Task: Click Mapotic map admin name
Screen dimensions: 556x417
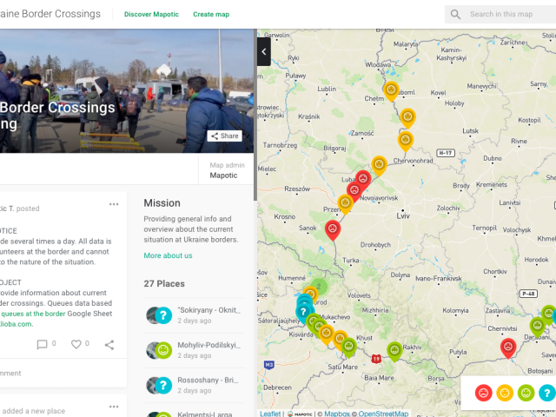Action: click(x=223, y=175)
